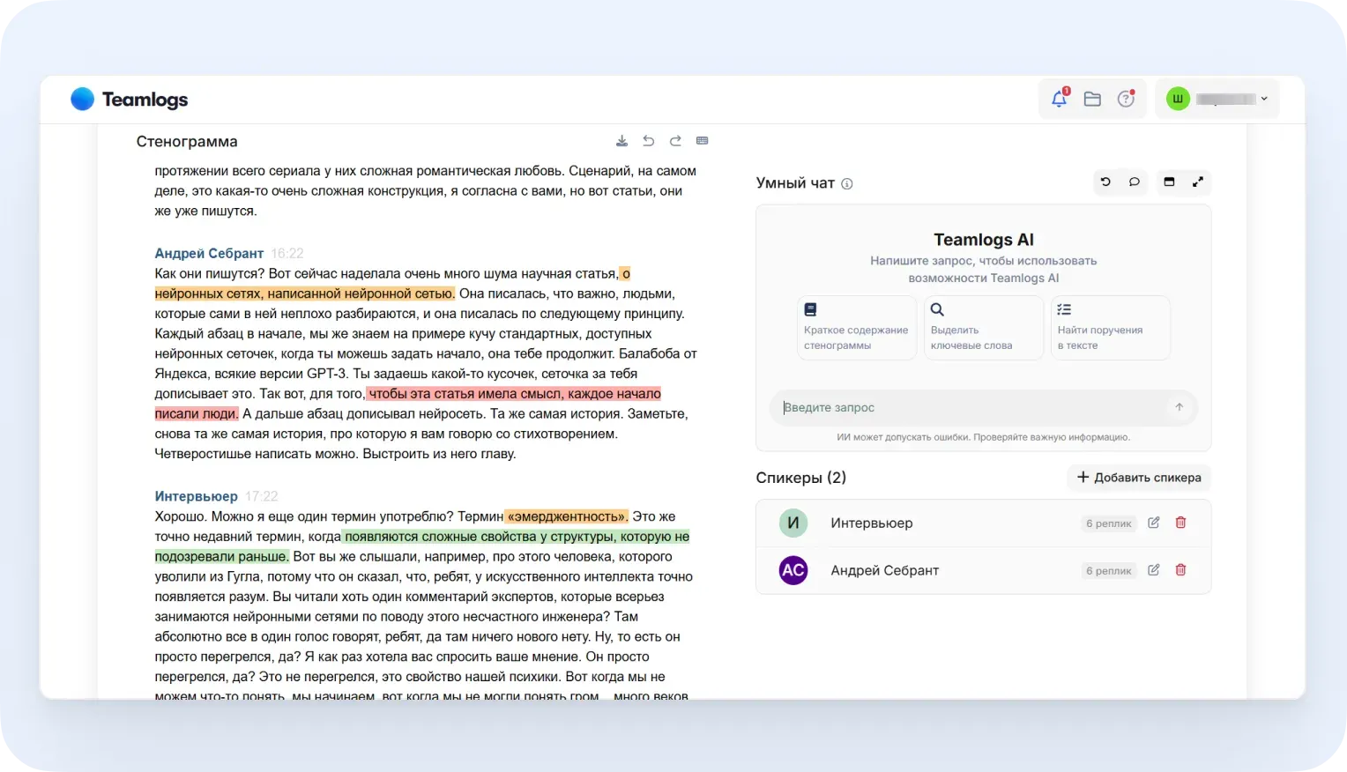The image size is (1347, 772).
Task: Edit the Андрей Себрант speaker
Action: click(1153, 570)
